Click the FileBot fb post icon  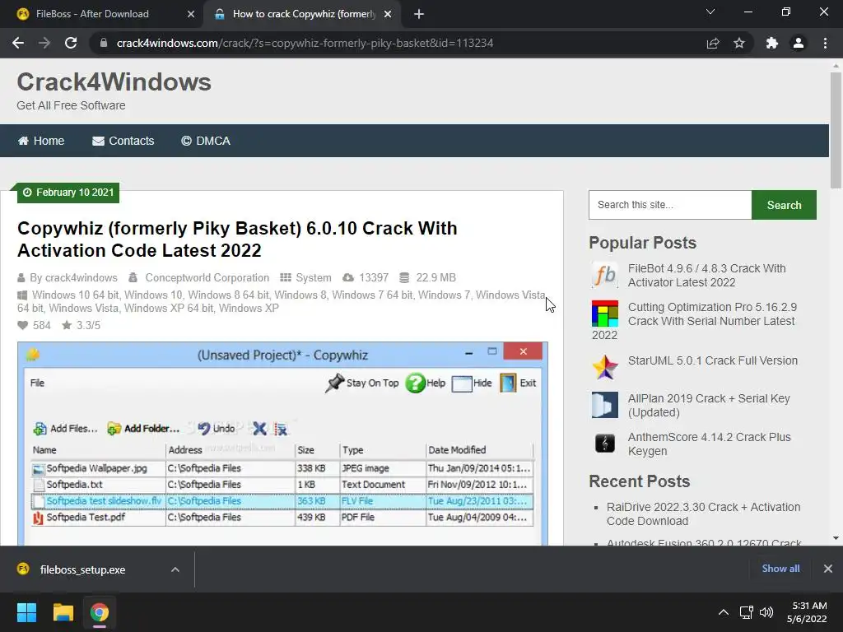click(x=605, y=275)
